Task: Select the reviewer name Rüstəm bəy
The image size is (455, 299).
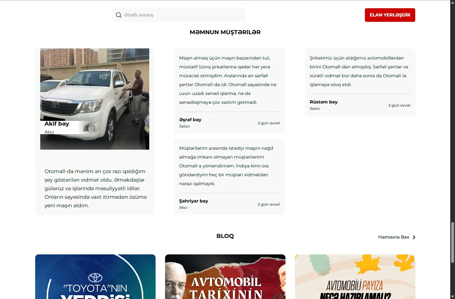Action: [324, 102]
